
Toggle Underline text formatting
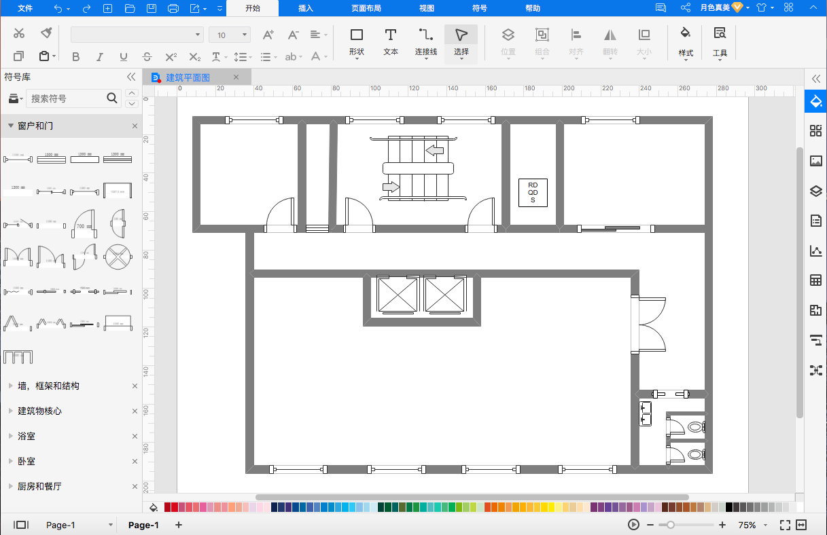123,57
